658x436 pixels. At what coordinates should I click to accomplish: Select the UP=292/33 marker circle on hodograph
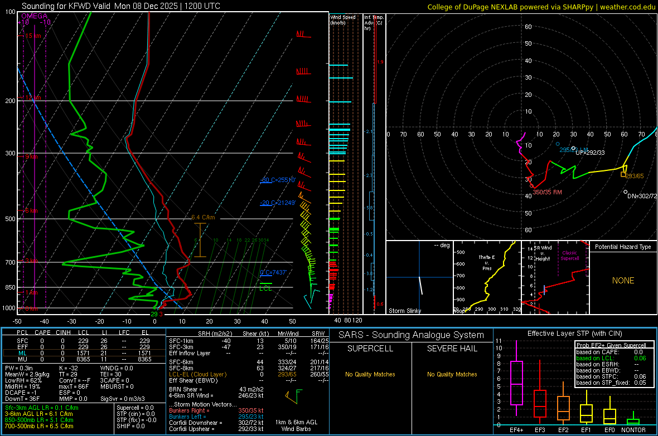click(574, 149)
